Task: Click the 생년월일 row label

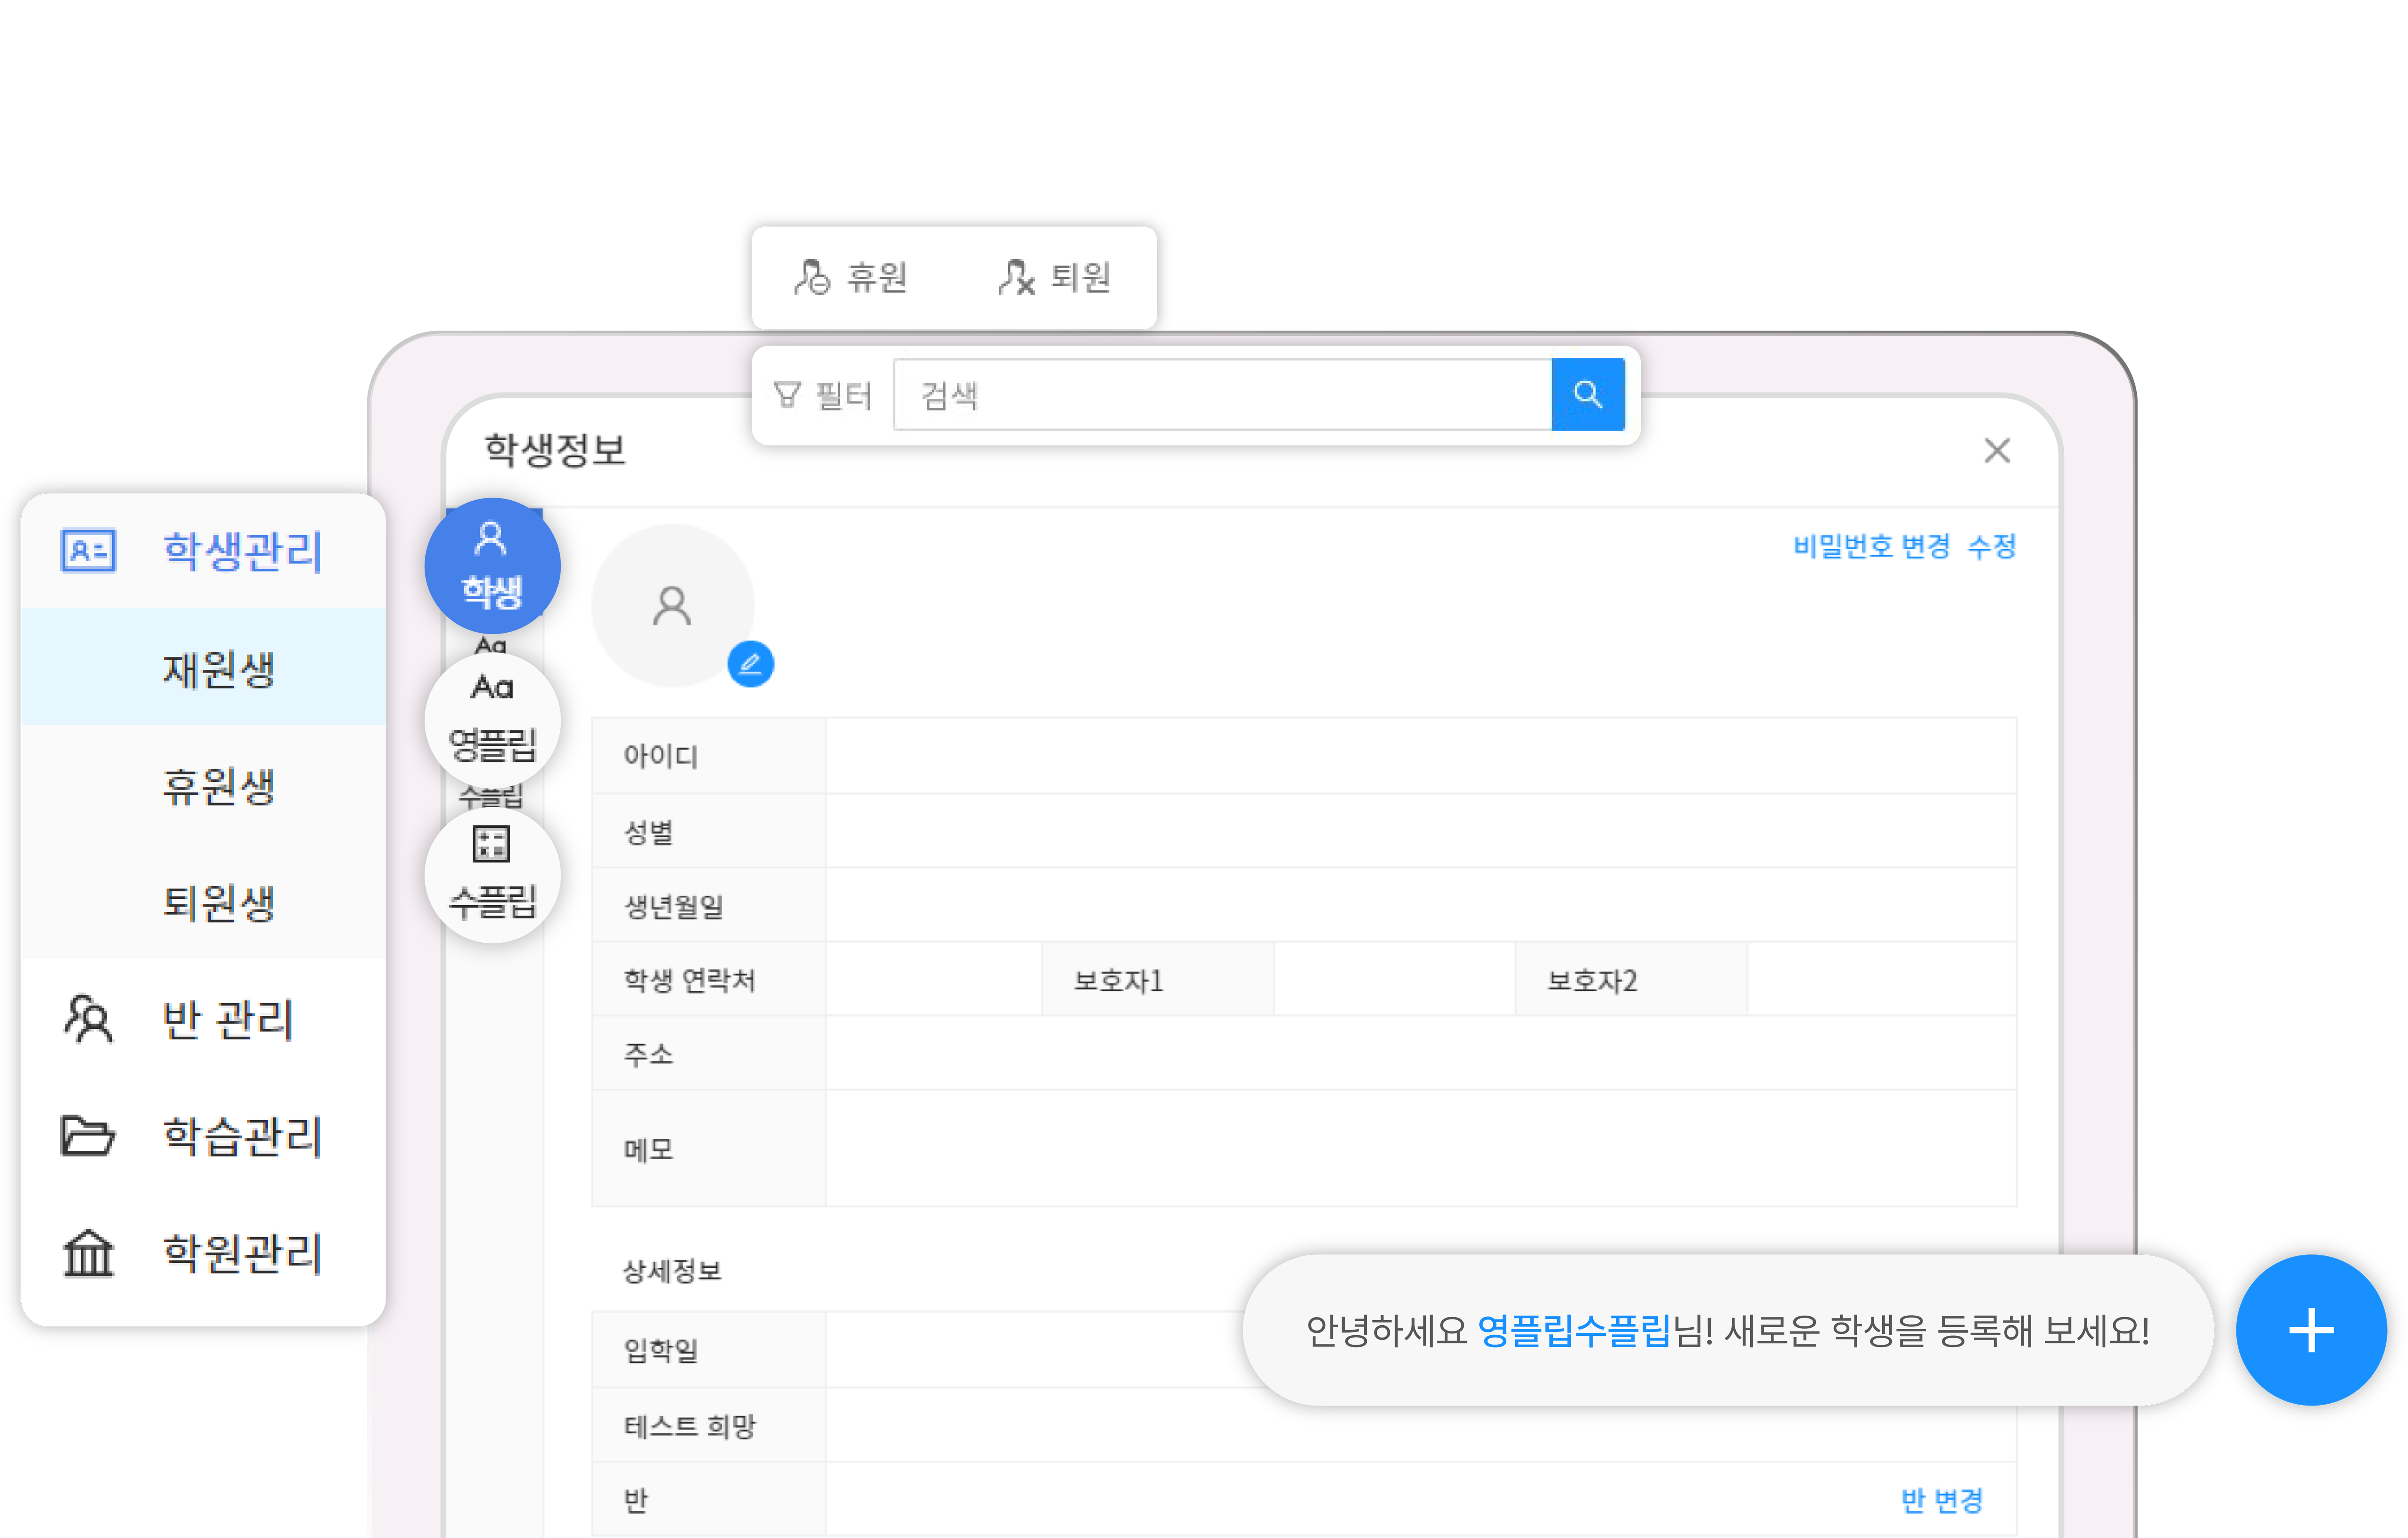Action: pyautogui.click(x=674, y=906)
